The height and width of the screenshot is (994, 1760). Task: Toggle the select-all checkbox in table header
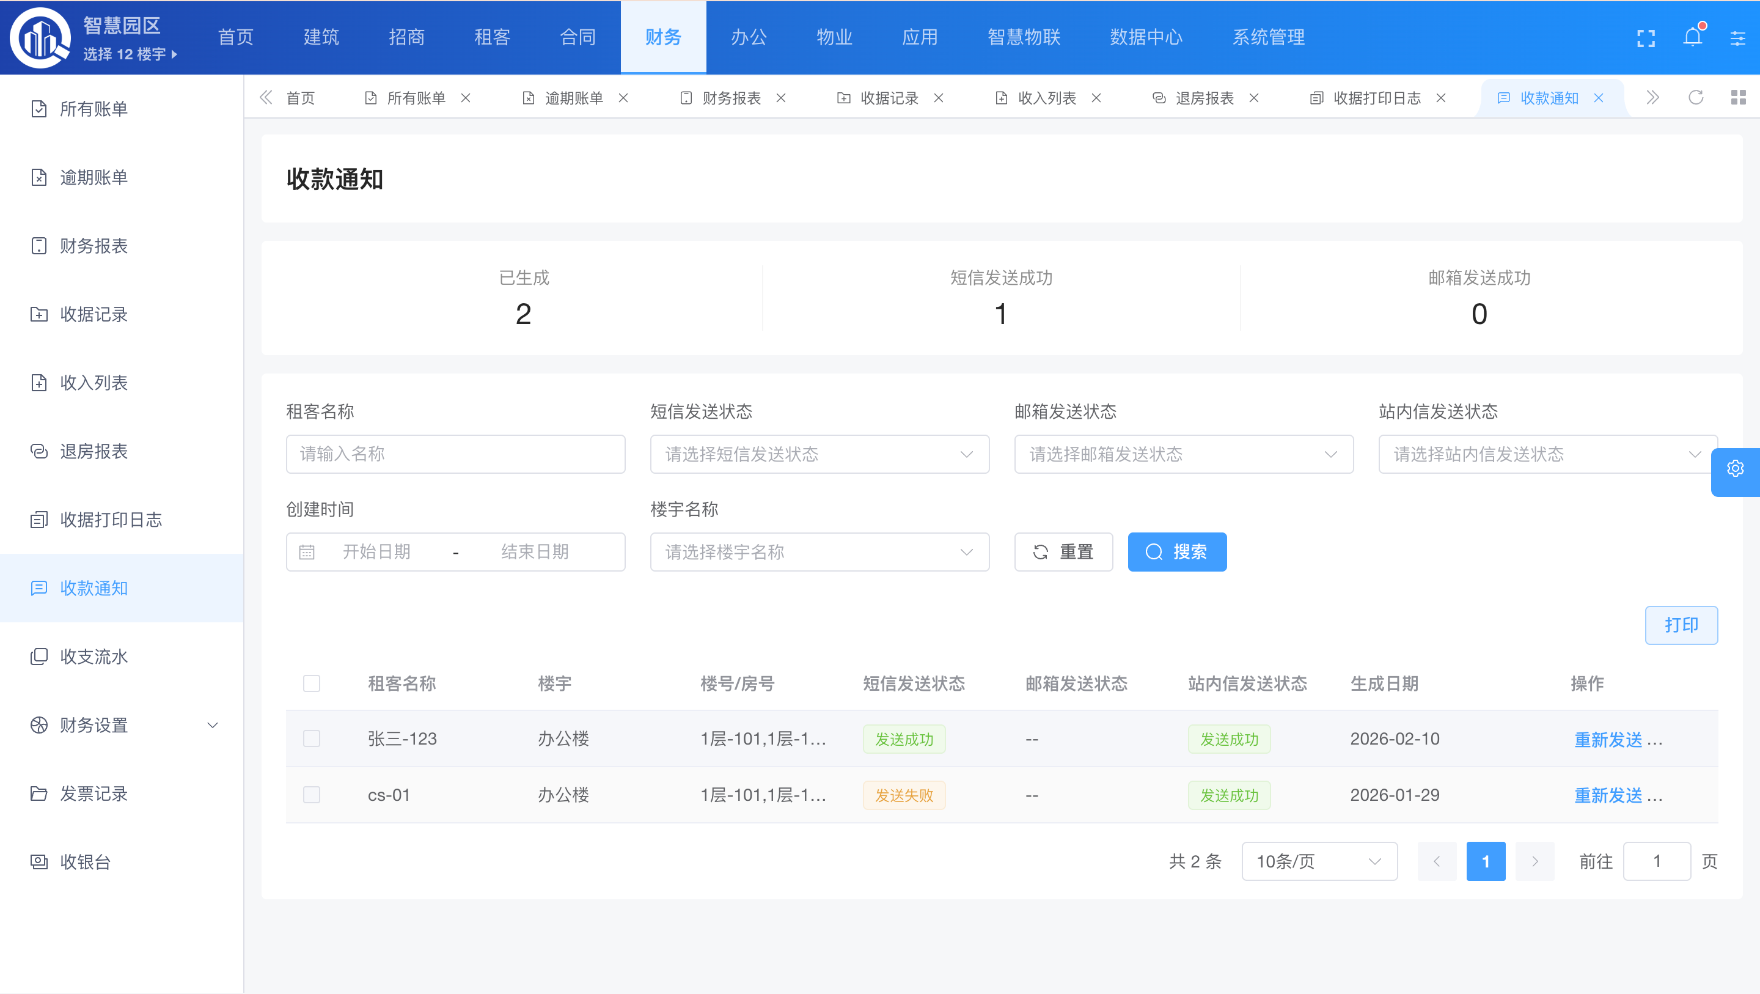(312, 683)
